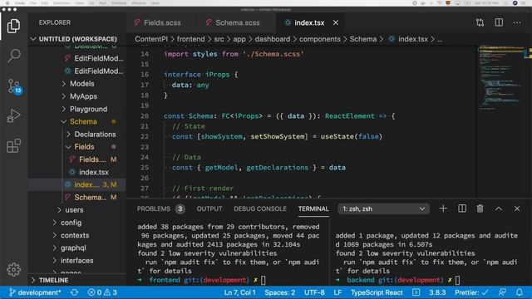Click UTF-8 encoding in status bar
Image resolution: width=532 pixels, height=299 pixels.
314,292
